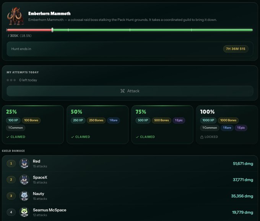Click the rank 2 badge

[11, 180]
